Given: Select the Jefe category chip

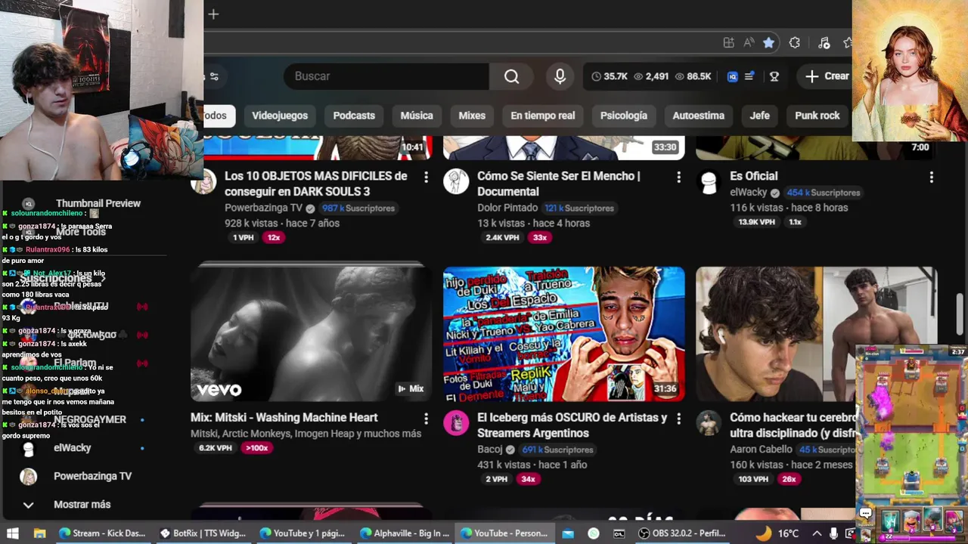Looking at the screenshot, I should [x=760, y=116].
